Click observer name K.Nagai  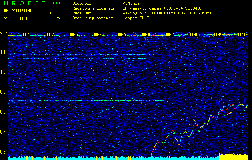click(x=131, y=4)
